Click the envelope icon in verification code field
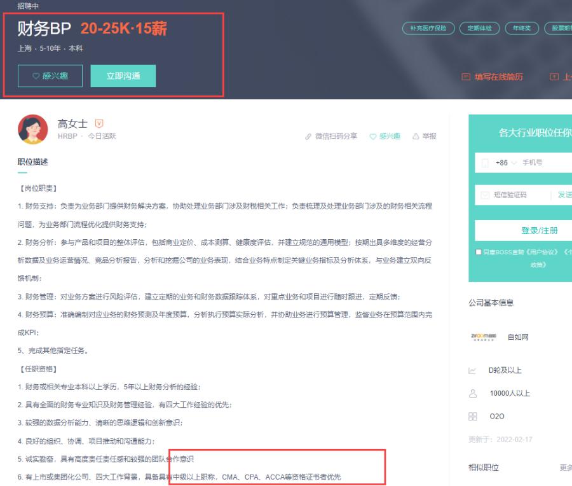This screenshot has width=572, height=486. click(484, 195)
